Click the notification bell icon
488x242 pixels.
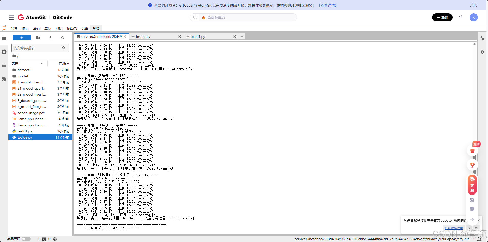pyautogui.click(x=461, y=17)
